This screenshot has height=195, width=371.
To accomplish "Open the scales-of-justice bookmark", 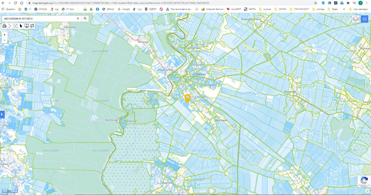I will tap(20, 9).
